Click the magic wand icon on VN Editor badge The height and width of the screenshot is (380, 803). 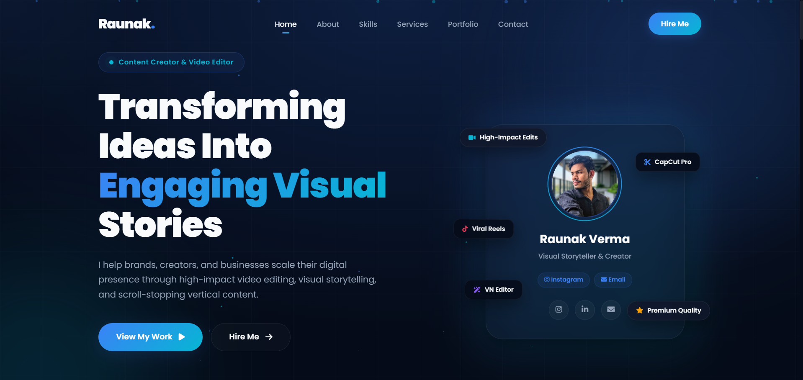tap(477, 290)
